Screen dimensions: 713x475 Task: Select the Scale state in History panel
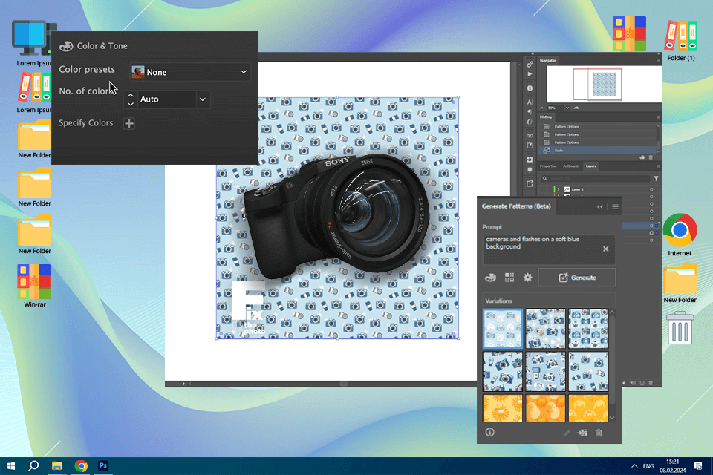pyautogui.click(x=597, y=151)
